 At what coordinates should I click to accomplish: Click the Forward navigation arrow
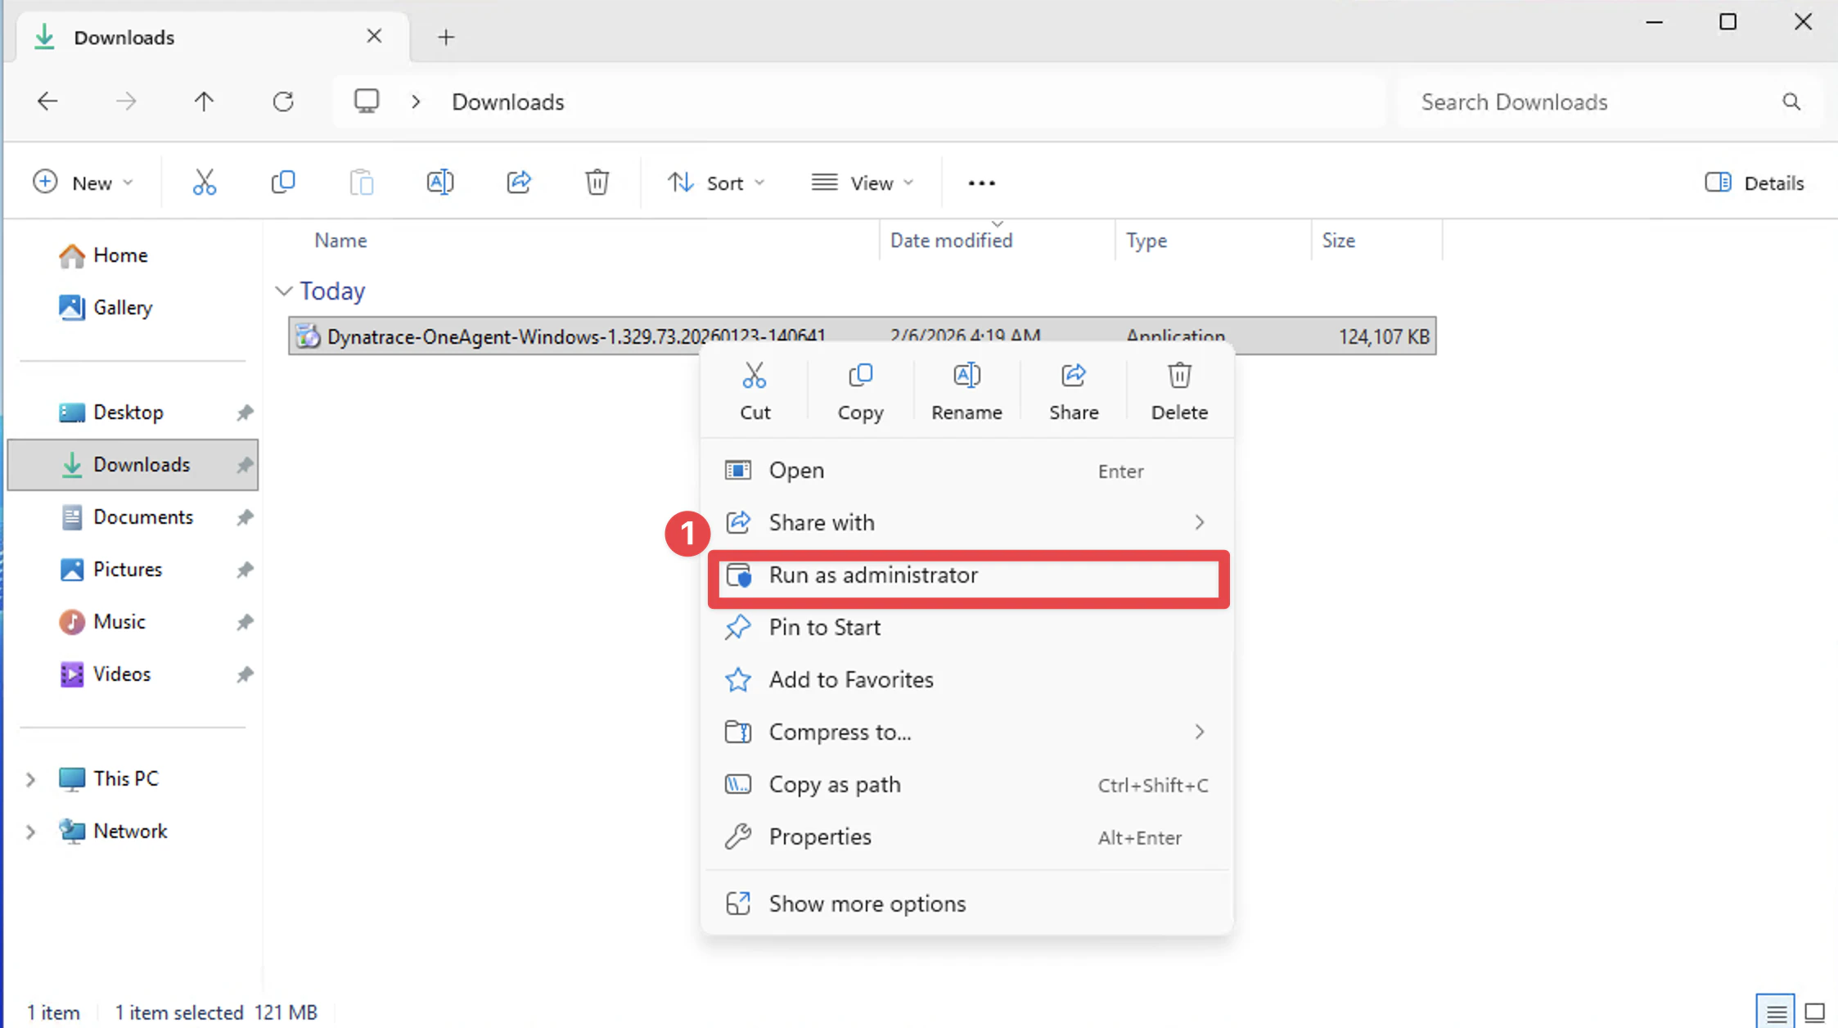pos(126,101)
